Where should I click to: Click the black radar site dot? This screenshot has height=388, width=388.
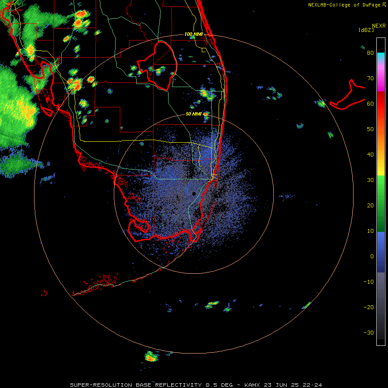pos(194,194)
